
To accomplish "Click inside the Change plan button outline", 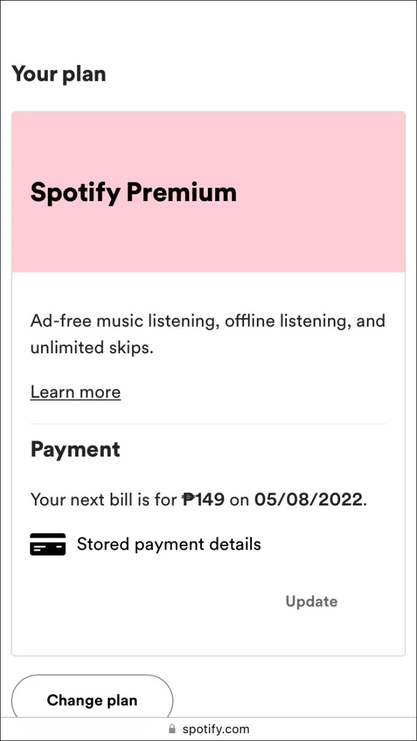I will tap(92, 700).
